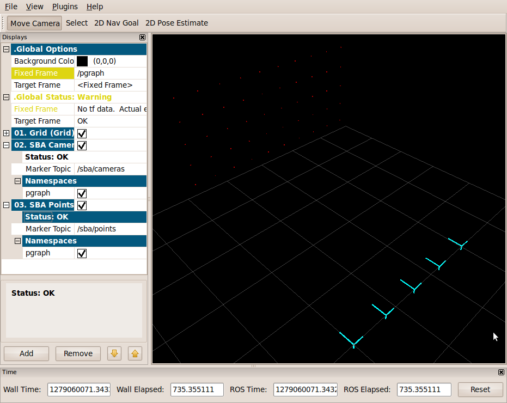Select the 03. SBA Points display row

point(42,205)
